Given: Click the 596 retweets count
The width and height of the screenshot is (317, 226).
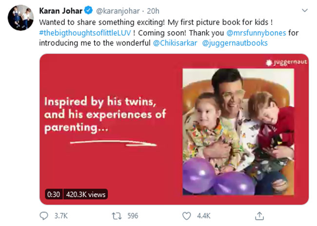Looking at the screenshot, I should click(x=132, y=216).
